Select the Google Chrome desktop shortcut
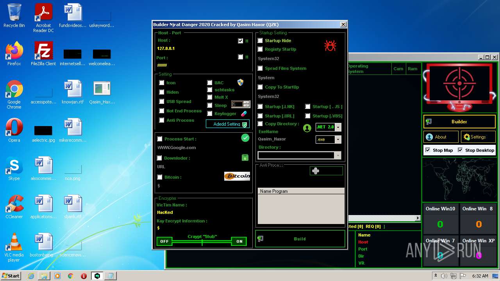The height and width of the screenshot is (281, 500). pos(14,94)
